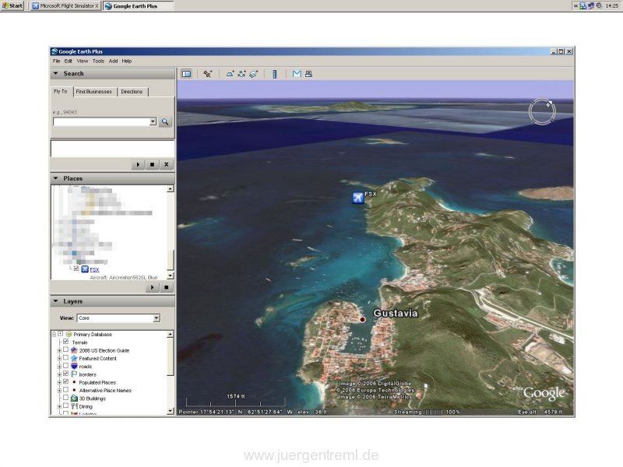
Task: Click the Print toolbar icon
Action: [x=308, y=74]
